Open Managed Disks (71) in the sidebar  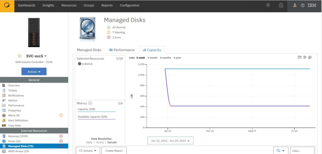click(x=34, y=146)
